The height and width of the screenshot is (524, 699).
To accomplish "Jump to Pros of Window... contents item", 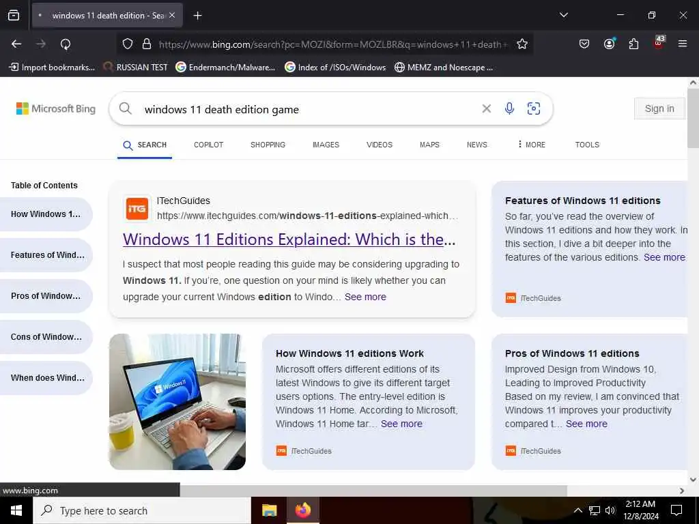I will coord(46,296).
